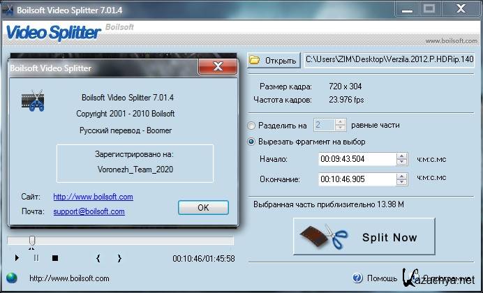Click the support@boilsoft.com email link
Image resolution: width=483 pixels, height=293 pixels.
coord(89,211)
